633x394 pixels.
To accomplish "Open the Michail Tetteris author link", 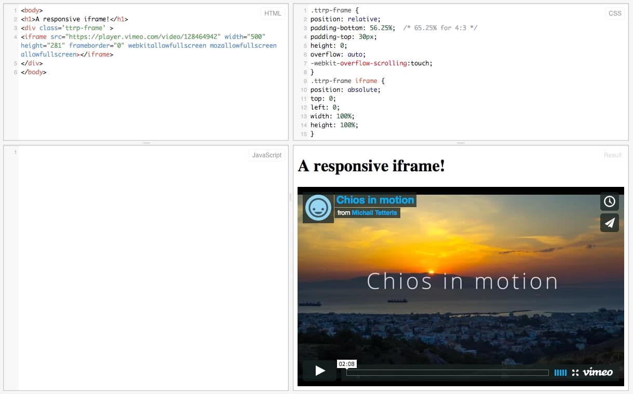I will (x=374, y=213).
